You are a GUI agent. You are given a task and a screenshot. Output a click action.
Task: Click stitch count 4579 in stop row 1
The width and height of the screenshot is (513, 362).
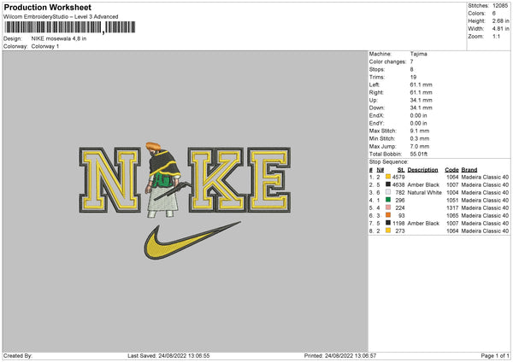point(398,177)
